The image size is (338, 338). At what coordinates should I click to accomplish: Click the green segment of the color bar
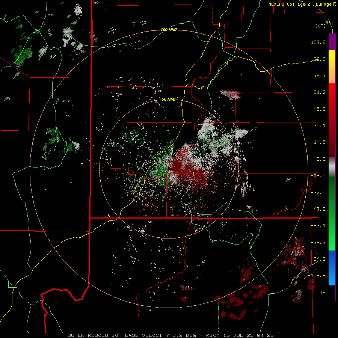pos(332,213)
